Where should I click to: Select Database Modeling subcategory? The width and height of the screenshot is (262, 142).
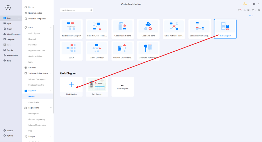point(36,85)
